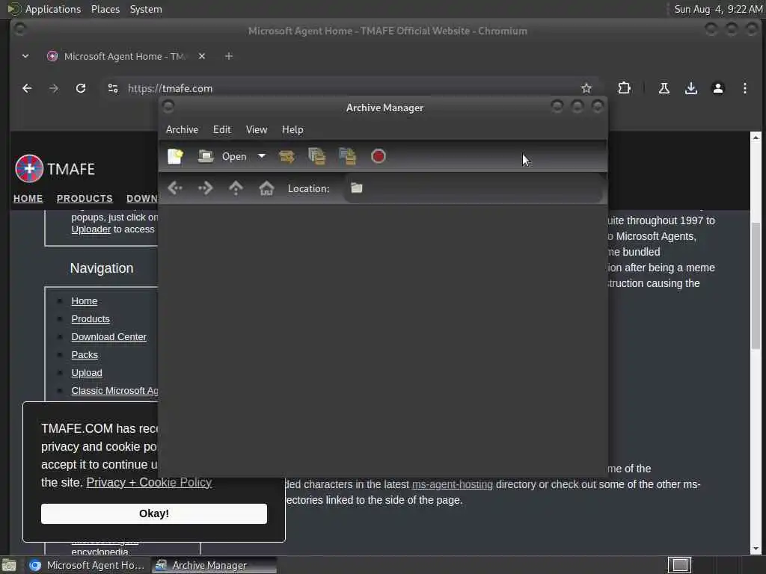Open the Download Center link
Screen dimensions: 766x574
coord(108,337)
